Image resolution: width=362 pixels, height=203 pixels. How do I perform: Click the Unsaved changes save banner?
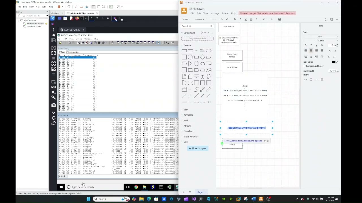(268, 13)
